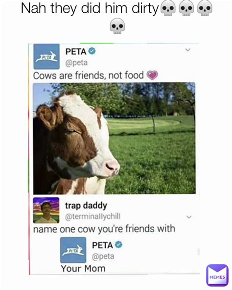Click PETA's avatar in the reply tweet
This screenshot has height=290, width=232.
point(73,250)
